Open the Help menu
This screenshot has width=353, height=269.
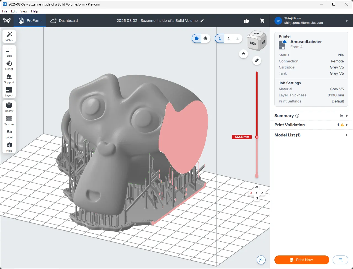(35, 11)
